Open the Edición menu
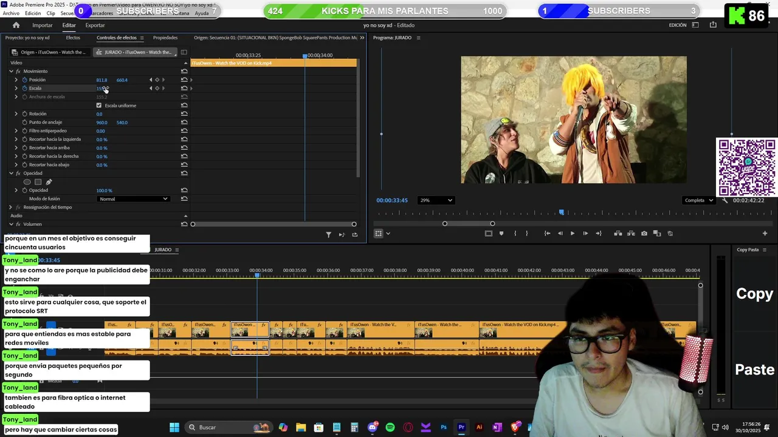778x437 pixels. point(33,13)
